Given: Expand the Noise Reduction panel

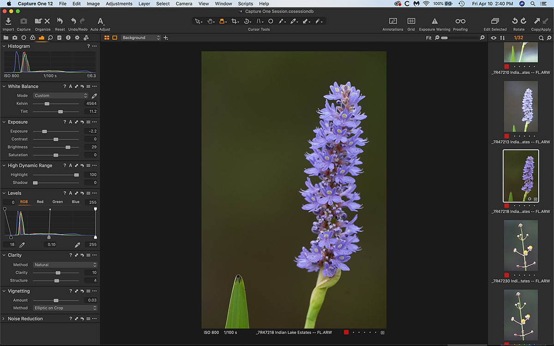Looking at the screenshot, I should coord(4,319).
